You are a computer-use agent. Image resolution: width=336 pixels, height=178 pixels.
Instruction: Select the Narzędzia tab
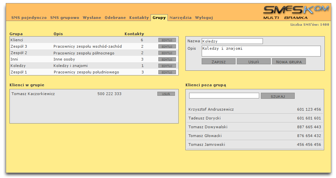point(180,18)
